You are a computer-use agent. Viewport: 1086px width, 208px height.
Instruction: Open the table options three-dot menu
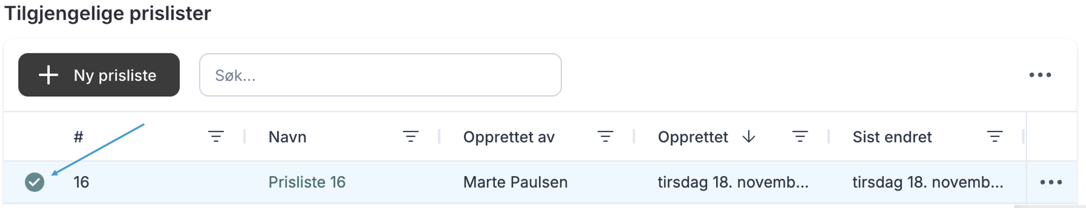pos(1040,75)
